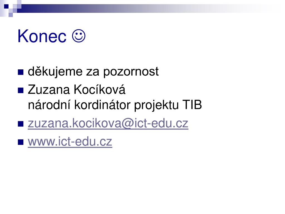Viewport: 285px width, 214px height.
Task: Click the name 'Zuzana' on the slide
Action: tap(49, 90)
